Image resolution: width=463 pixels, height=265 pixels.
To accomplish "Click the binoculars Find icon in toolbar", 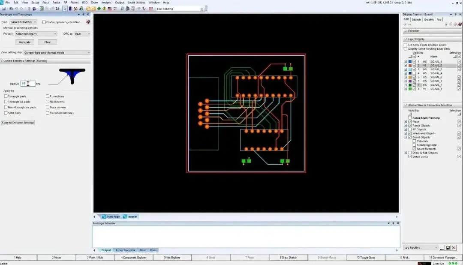I will click(11, 9).
